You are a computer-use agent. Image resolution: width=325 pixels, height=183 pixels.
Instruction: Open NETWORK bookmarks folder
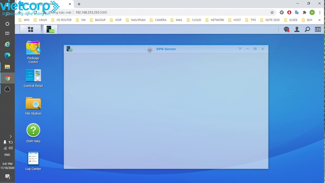[x=215, y=20]
